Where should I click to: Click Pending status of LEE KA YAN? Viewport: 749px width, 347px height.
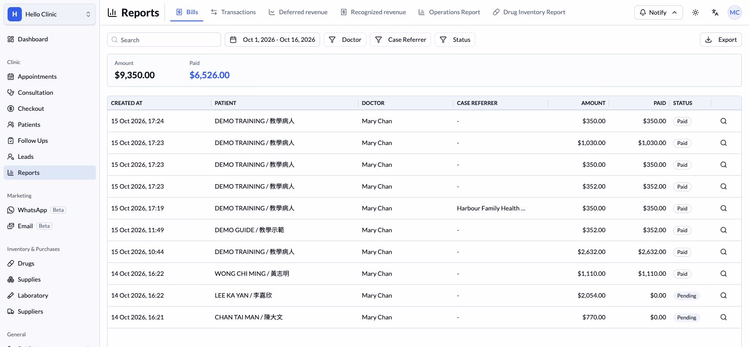687,296
